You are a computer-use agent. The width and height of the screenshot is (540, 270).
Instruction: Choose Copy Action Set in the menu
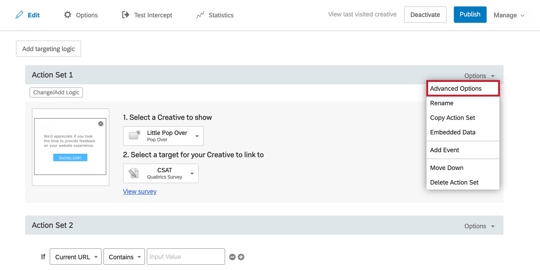tap(453, 118)
